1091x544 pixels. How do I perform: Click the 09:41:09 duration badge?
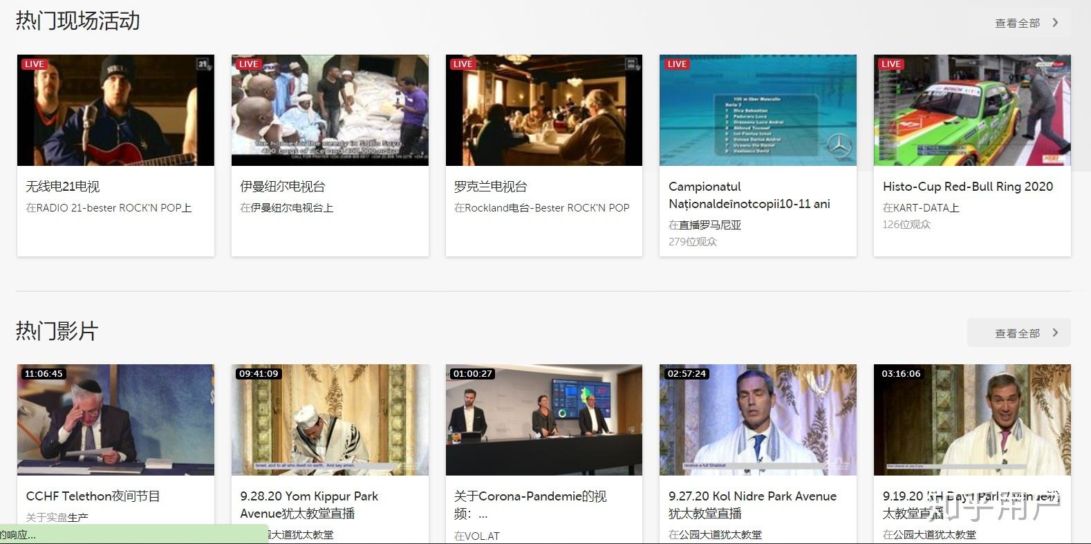(259, 374)
